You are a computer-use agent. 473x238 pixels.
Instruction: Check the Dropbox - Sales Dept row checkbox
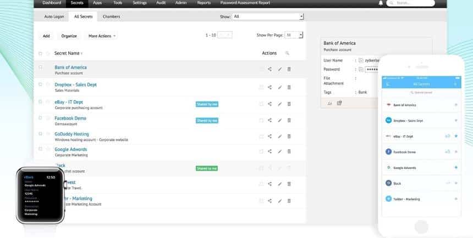[40, 84]
